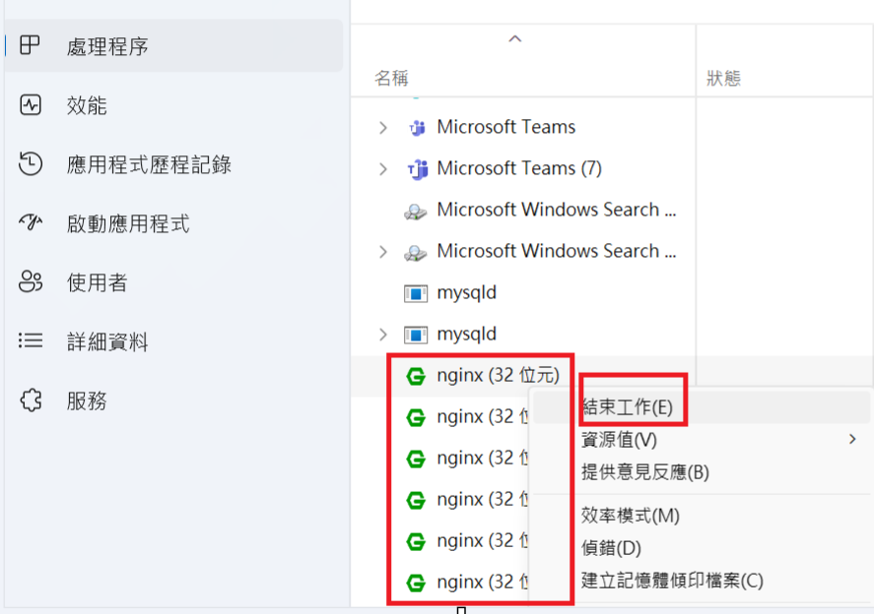The width and height of the screenshot is (874, 614).
Task: Open the Services (服務) puzzle icon
Action: [x=31, y=400]
